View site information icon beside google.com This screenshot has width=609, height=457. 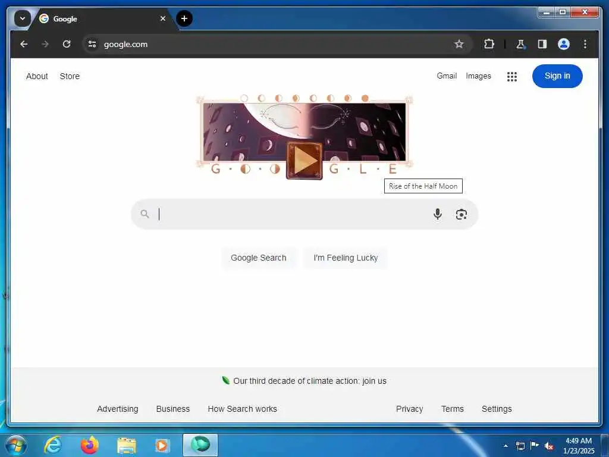[92, 44]
